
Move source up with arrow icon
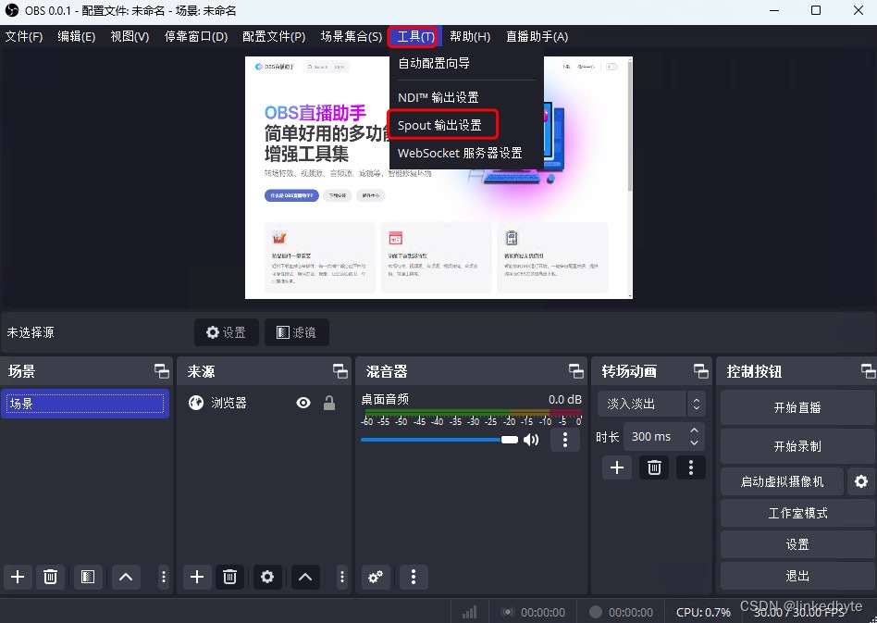coord(305,577)
